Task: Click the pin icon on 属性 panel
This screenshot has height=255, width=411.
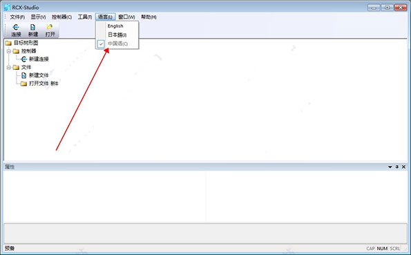Action: [x=397, y=167]
